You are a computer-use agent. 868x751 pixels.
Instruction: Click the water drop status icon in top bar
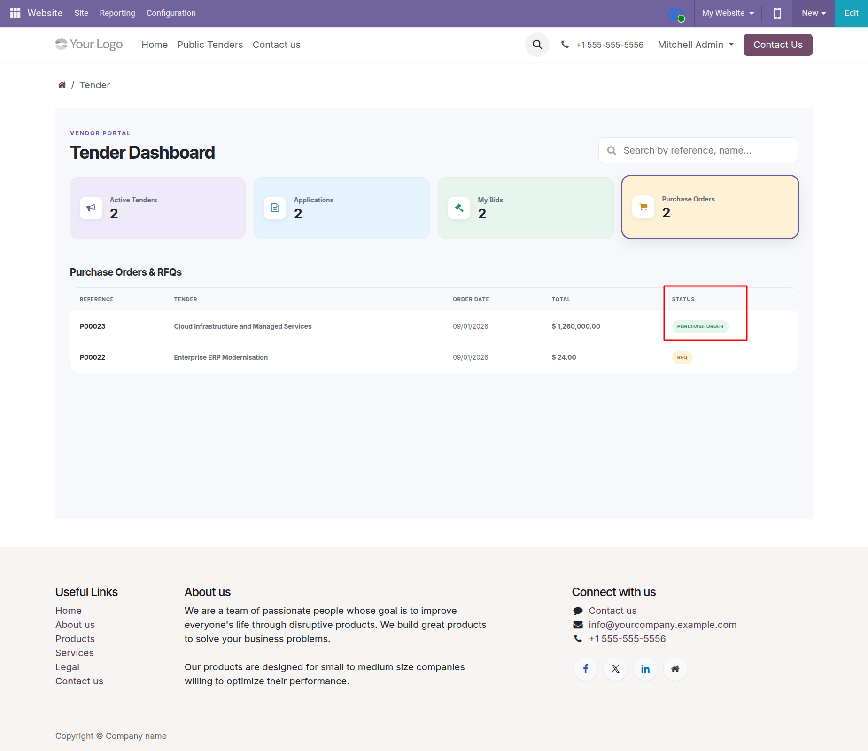676,14
